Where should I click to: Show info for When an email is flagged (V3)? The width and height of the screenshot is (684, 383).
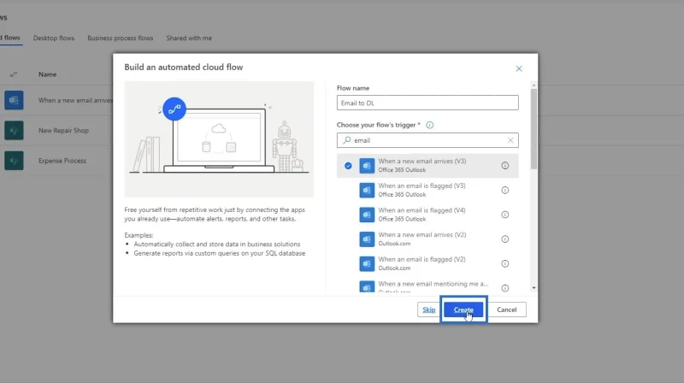tap(504, 190)
